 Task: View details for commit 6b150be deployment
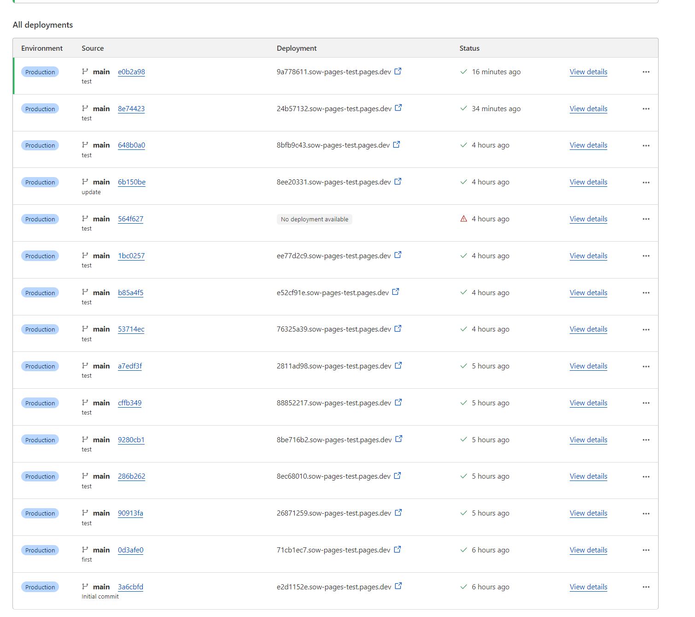point(588,182)
